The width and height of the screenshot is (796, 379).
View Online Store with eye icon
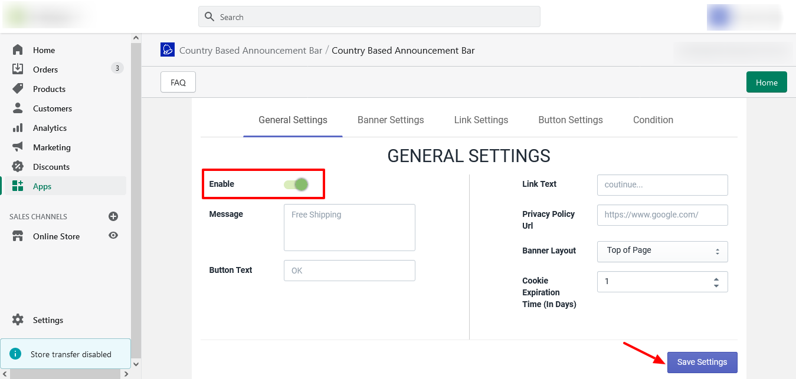(113, 236)
